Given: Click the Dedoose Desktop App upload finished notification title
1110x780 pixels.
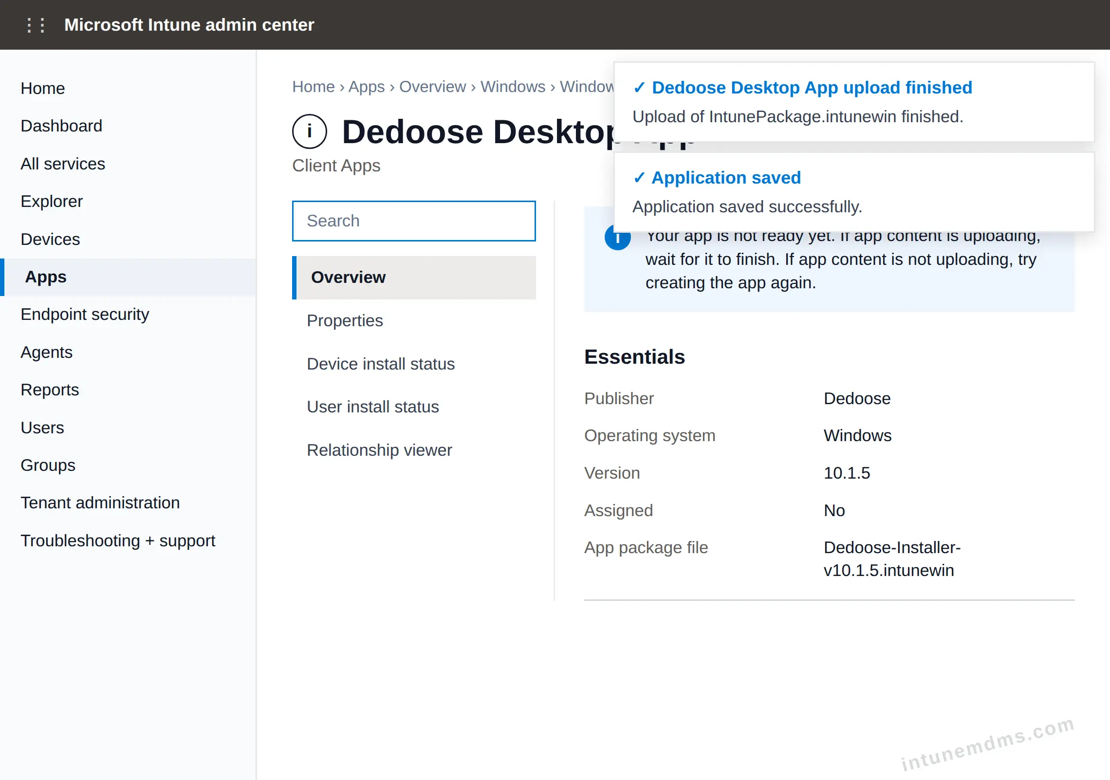Looking at the screenshot, I should pyautogui.click(x=812, y=88).
